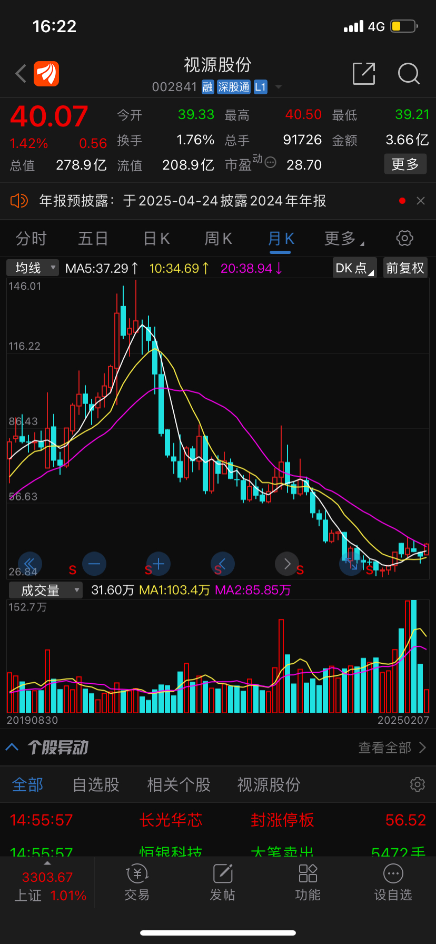Tap the chart zoom-out minus button
436x944 pixels.
pyautogui.click(x=94, y=564)
